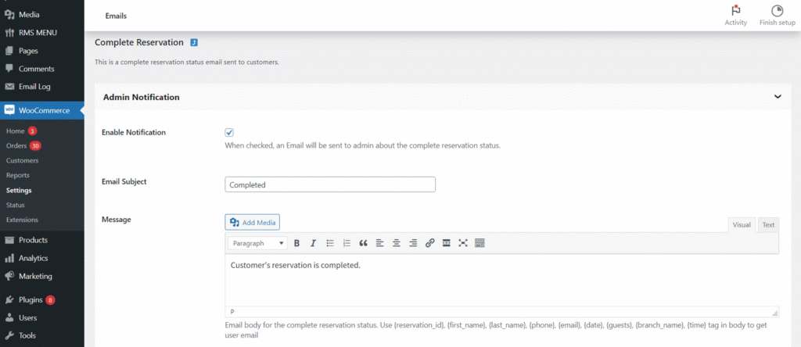Insert a link using the chain icon
The image size is (801, 347).
[x=429, y=243]
